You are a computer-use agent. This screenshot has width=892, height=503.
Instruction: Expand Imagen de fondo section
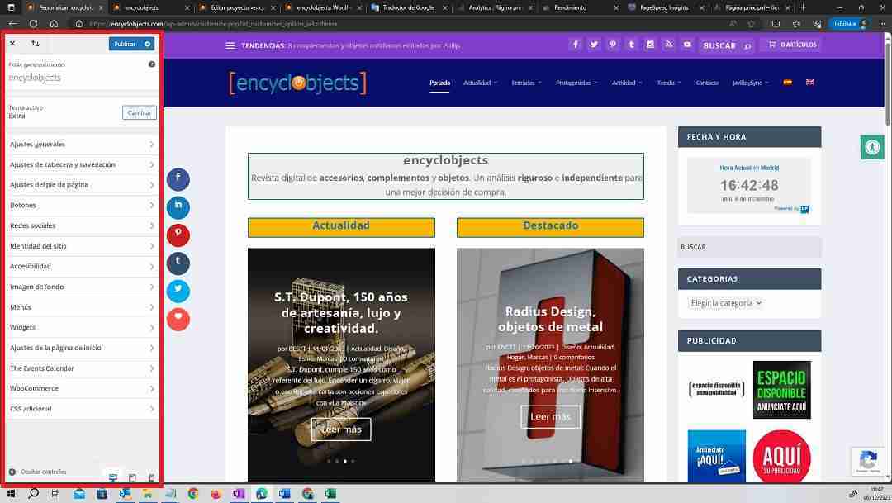[x=82, y=287]
